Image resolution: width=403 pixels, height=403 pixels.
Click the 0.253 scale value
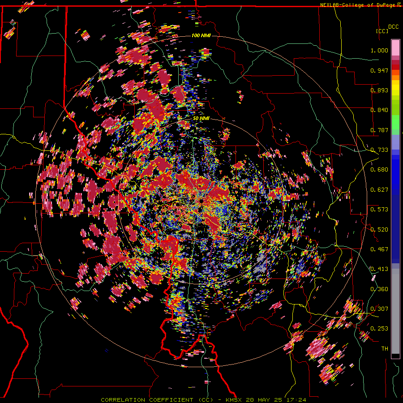379,329
